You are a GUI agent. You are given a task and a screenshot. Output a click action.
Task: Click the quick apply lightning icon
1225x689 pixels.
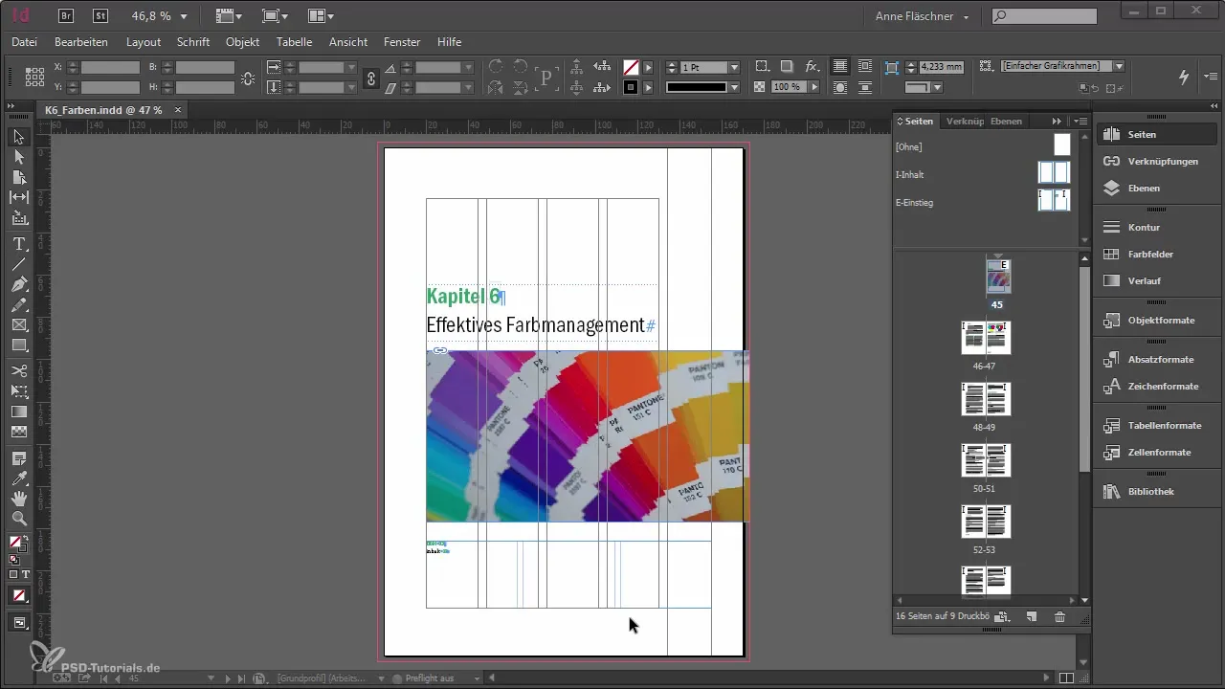(1184, 77)
